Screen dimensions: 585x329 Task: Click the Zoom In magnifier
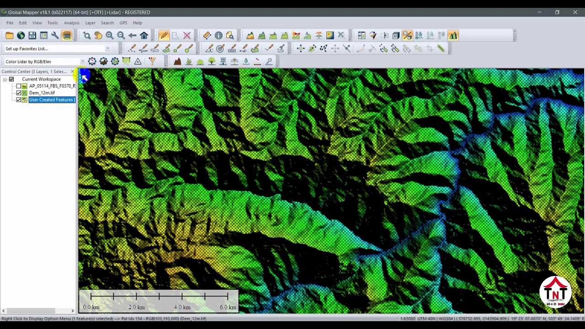pyautogui.click(x=110, y=36)
